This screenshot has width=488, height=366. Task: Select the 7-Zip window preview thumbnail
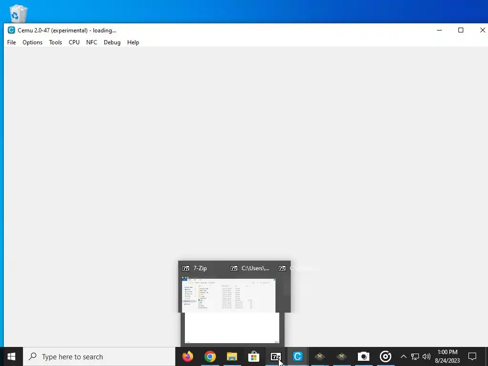pos(229,295)
